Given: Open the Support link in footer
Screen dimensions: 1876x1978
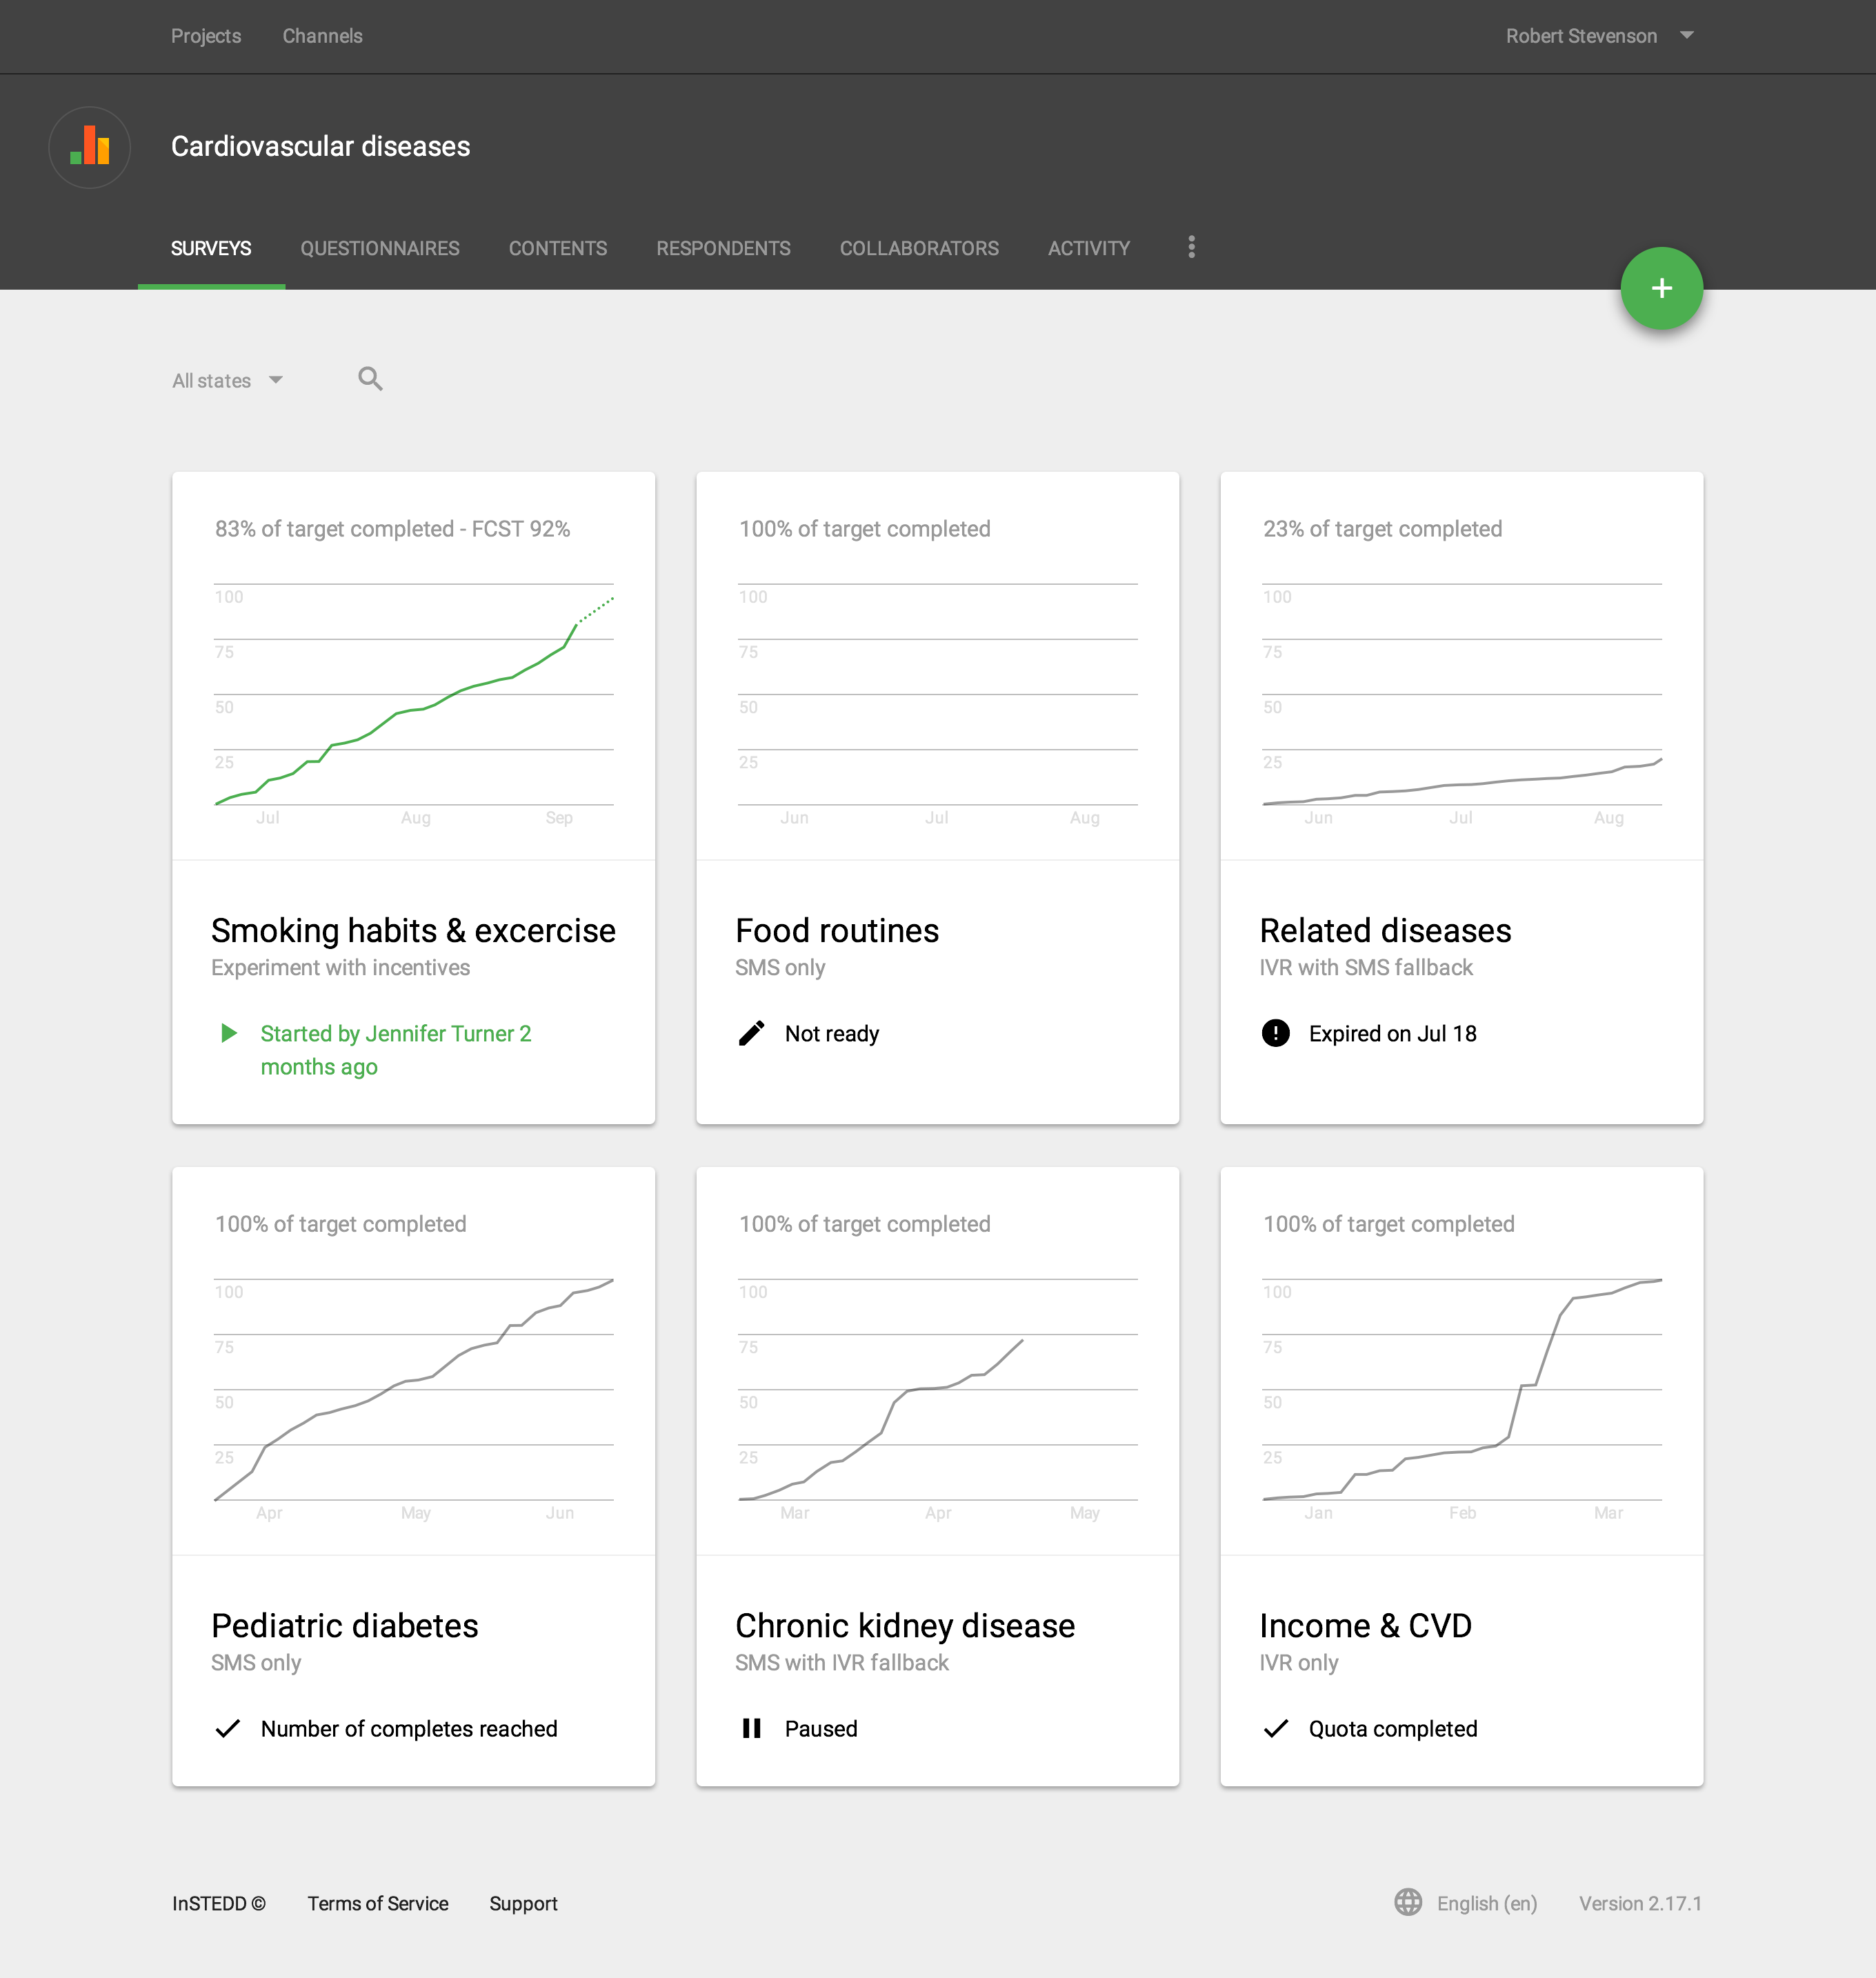Looking at the screenshot, I should click(523, 1903).
